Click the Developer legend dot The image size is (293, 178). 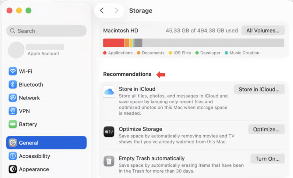pos(197,53)
